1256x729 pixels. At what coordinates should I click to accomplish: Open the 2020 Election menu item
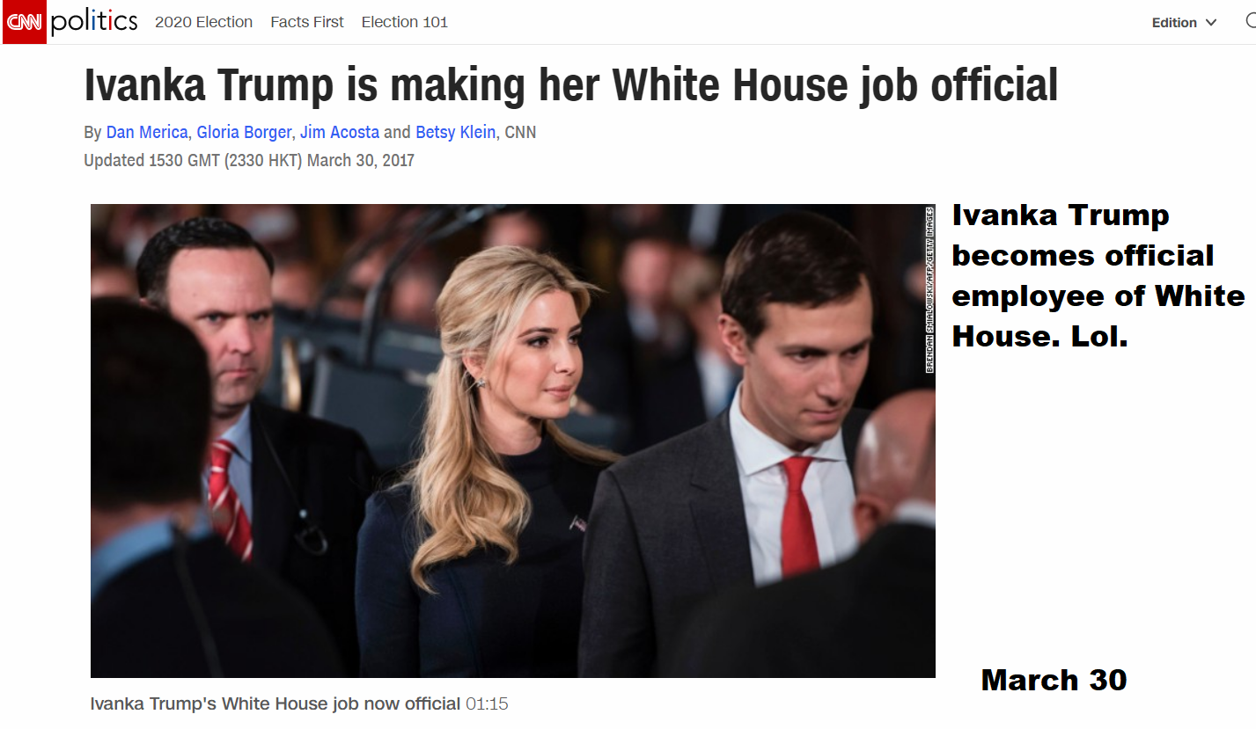click(203, 22)
